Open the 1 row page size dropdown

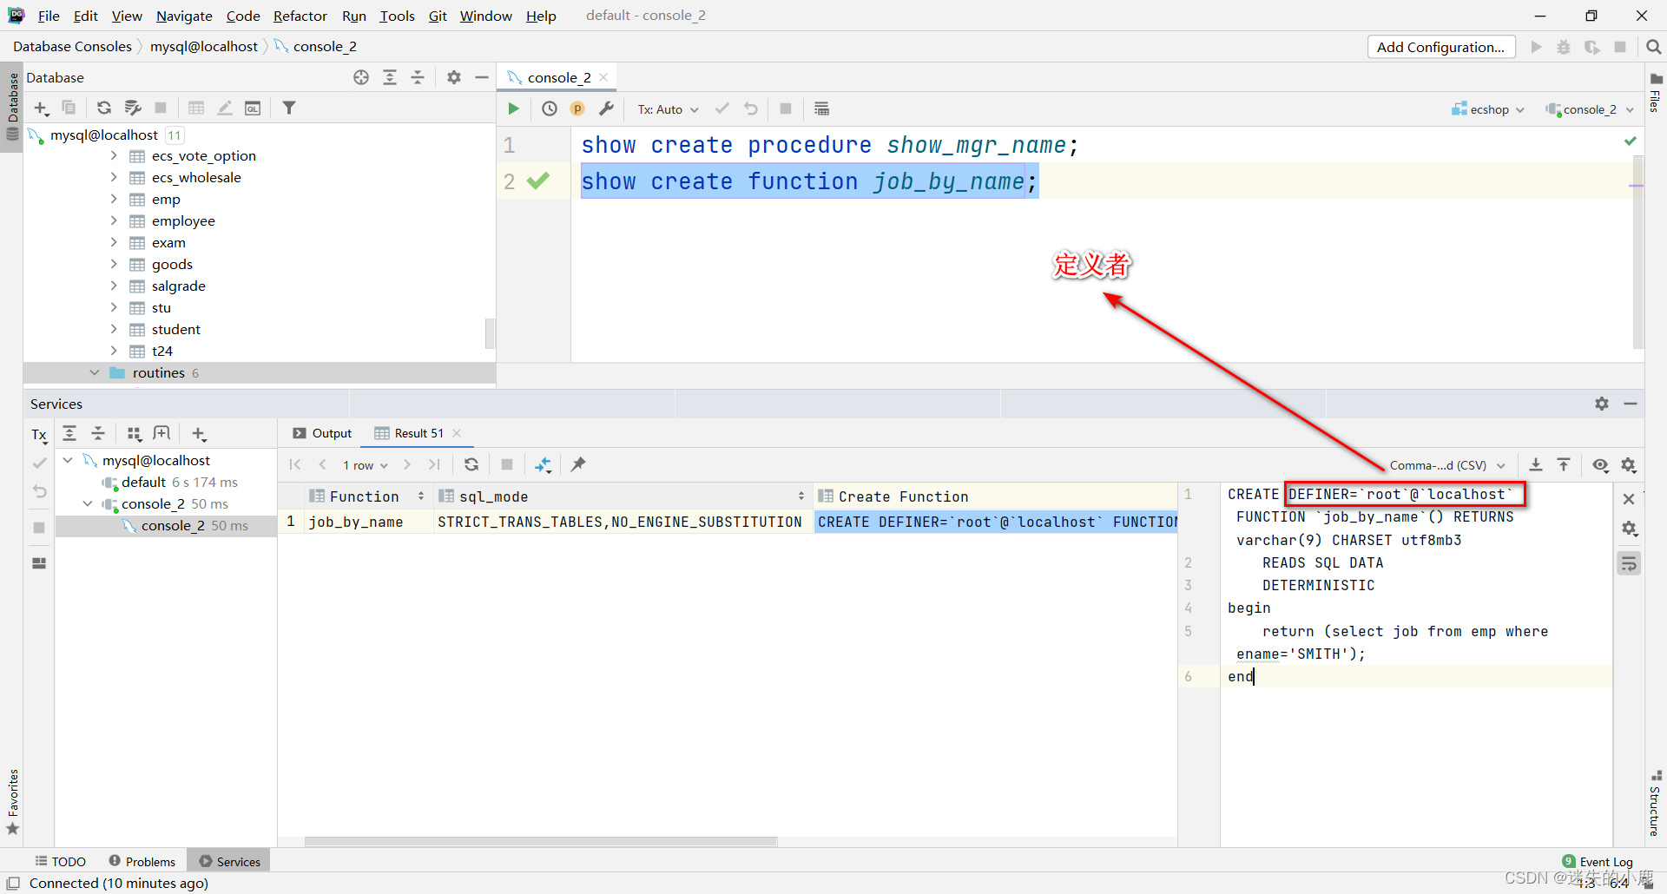pyautogui.click(x=365, y=465)
